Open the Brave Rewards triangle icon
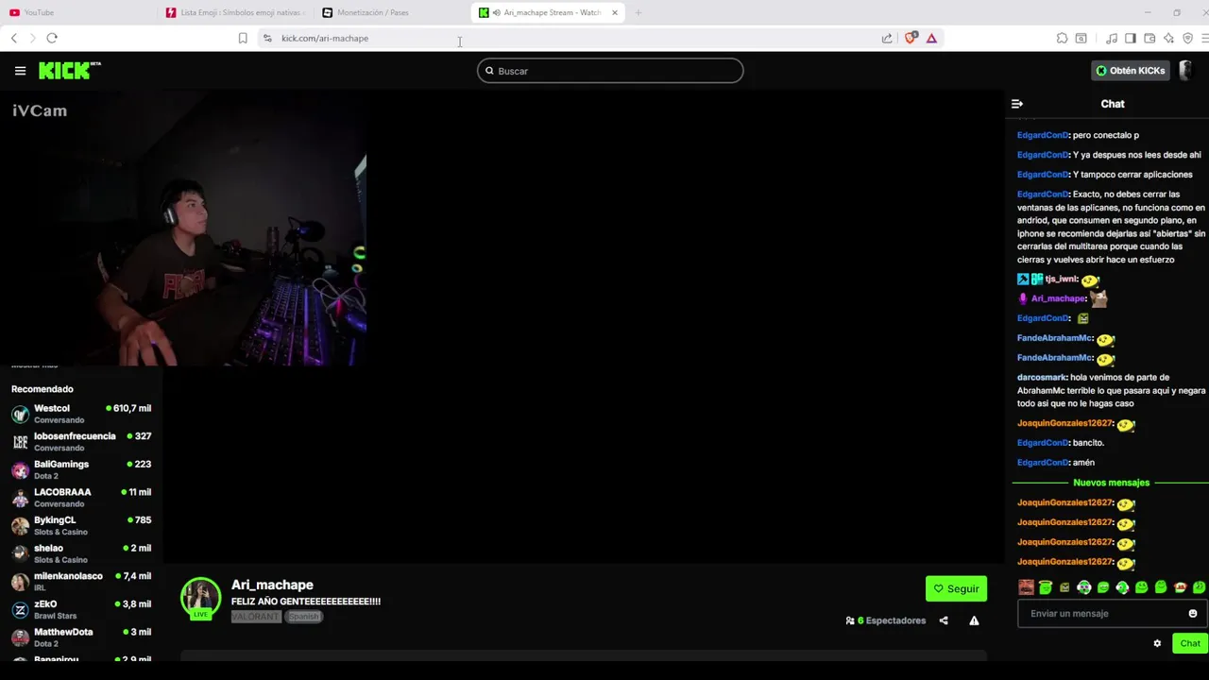The height and width of the screenshot is (680, 1209). 931,38
